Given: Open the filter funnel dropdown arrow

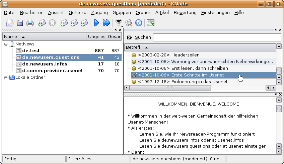Looking at the screenshot, I should point(122,26).
